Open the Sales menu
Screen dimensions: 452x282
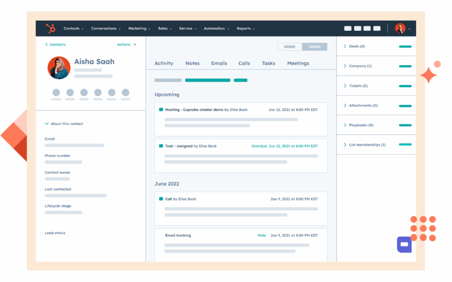(165, 29)
